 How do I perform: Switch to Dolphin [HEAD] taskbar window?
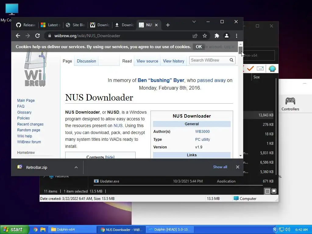pos(170,229)
